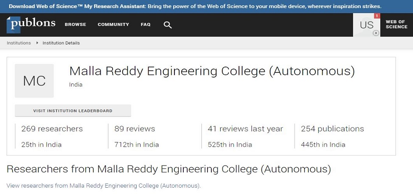Click Visit Institution Leaderboard button
The width and height of the screenshot is (413, 194).
click(x=73, y=111)
